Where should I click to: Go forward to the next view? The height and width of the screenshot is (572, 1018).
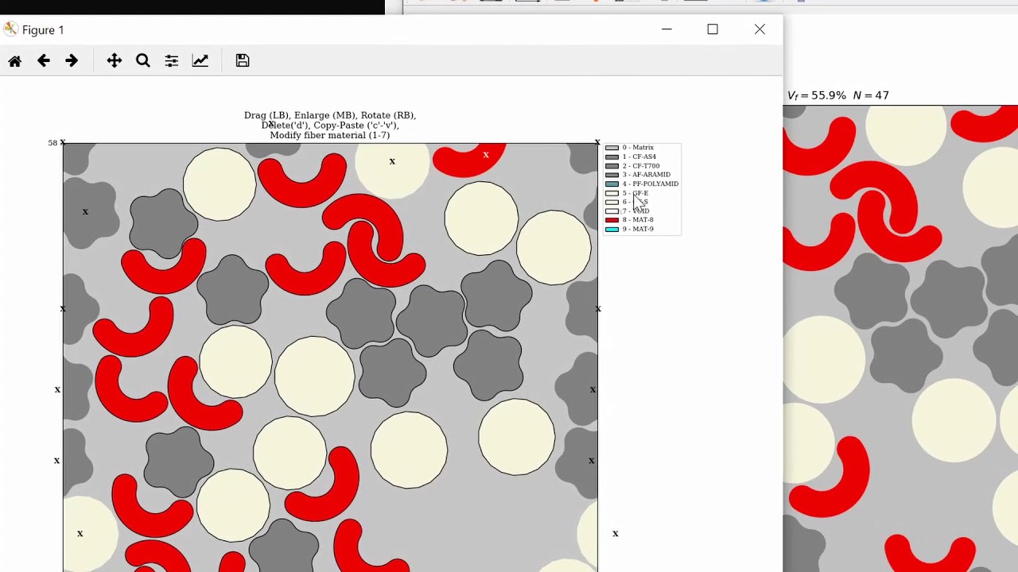tap(72, 61)
